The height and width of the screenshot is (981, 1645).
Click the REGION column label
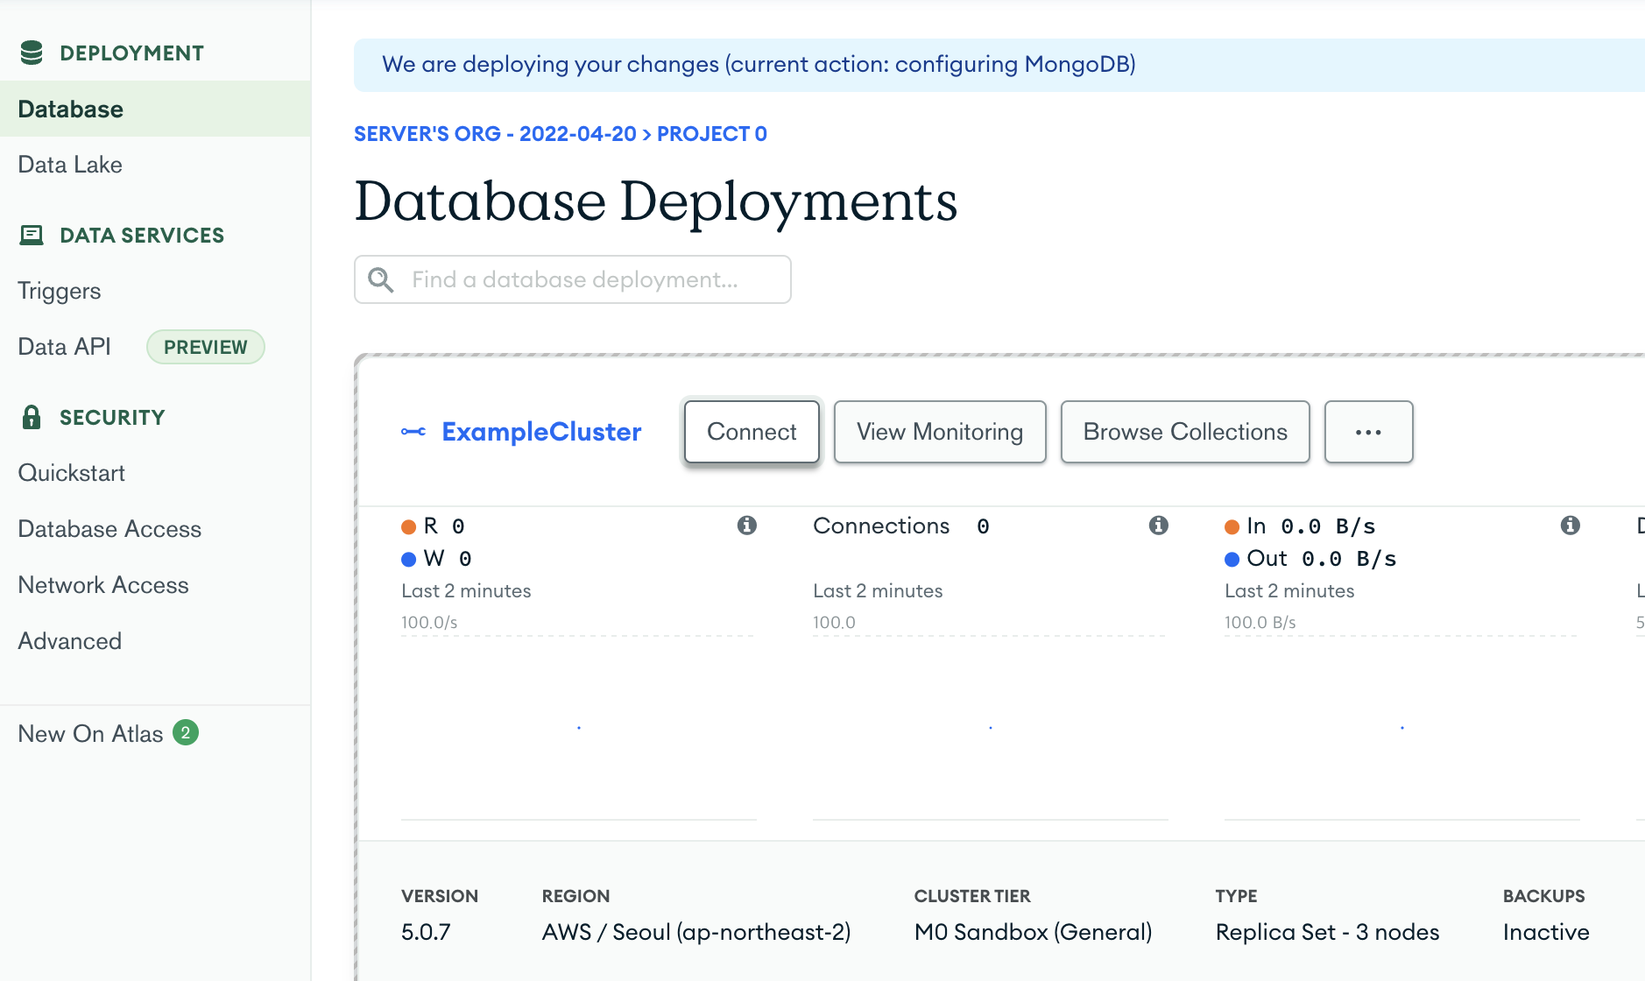575,896
